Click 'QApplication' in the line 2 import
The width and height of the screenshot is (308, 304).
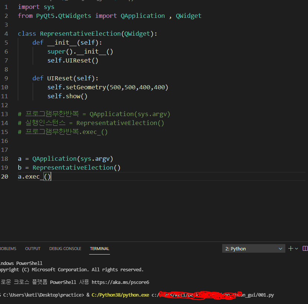pyautogui.click(x=143, y=16)
